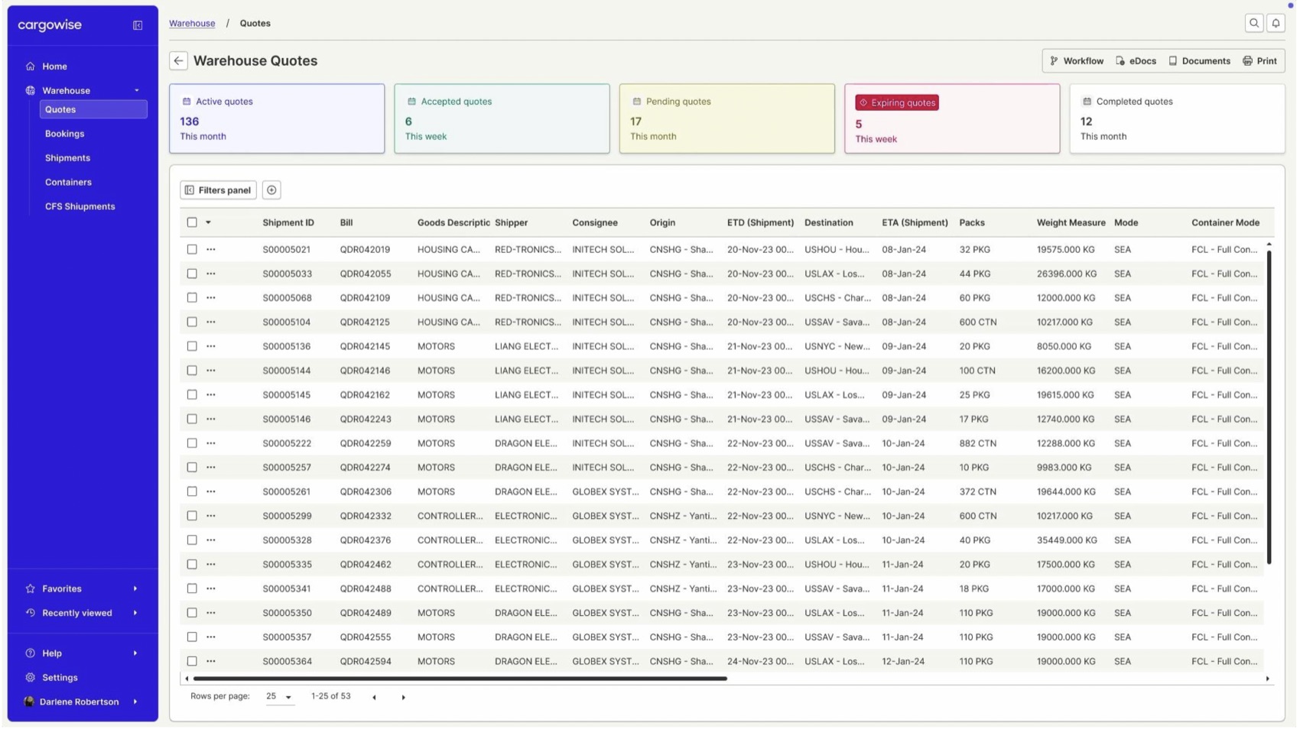Image resolution: width=1300 pixels, height=729 pixels.
Task: Click the Help question mark icon
Action: [x=31, y=653]
